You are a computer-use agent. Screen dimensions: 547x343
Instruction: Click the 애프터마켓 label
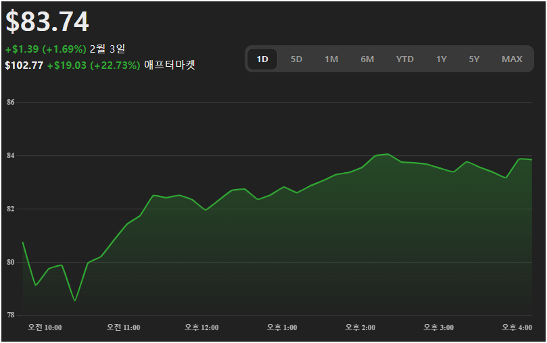tap(170, 65)
